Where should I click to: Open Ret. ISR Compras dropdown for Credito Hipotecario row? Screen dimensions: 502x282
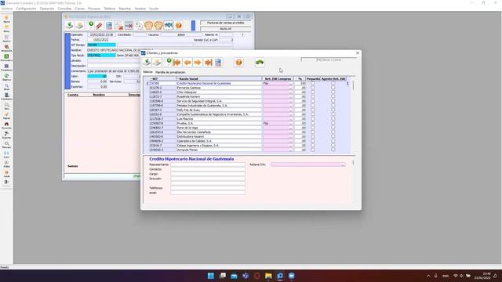[x=291, y=84]
